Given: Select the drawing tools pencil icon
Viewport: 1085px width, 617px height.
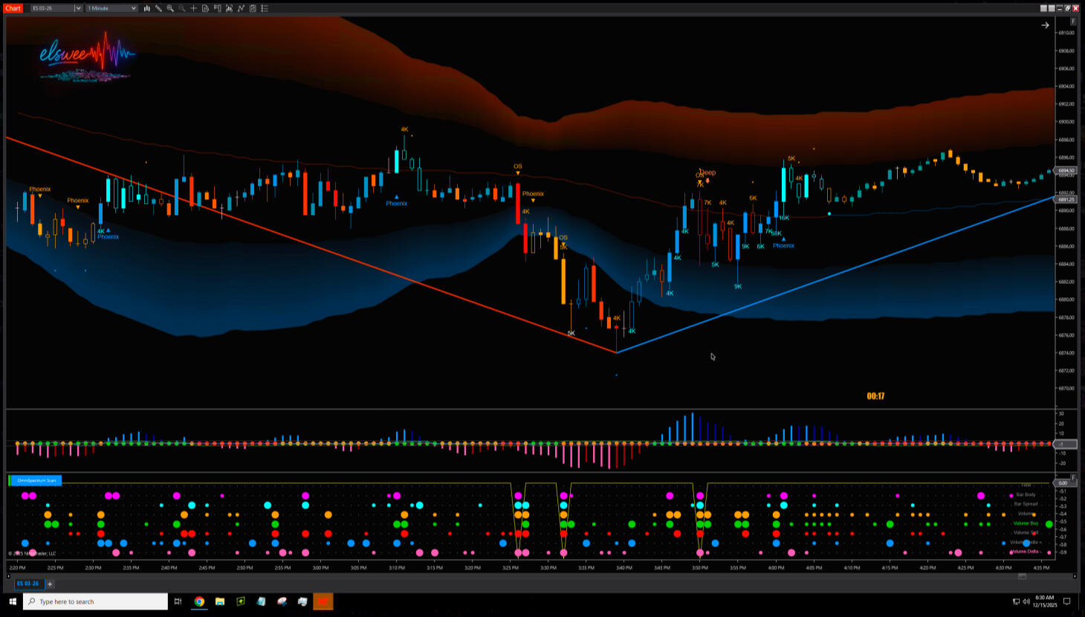Looking at the screenshot, I should click(158, 8).
